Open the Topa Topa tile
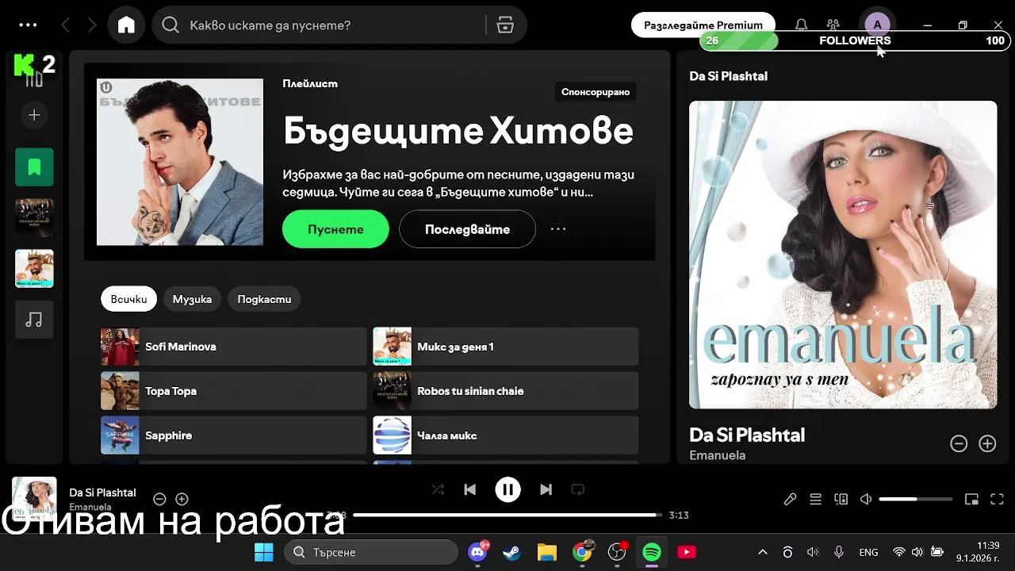 click(x=233, y=391)
